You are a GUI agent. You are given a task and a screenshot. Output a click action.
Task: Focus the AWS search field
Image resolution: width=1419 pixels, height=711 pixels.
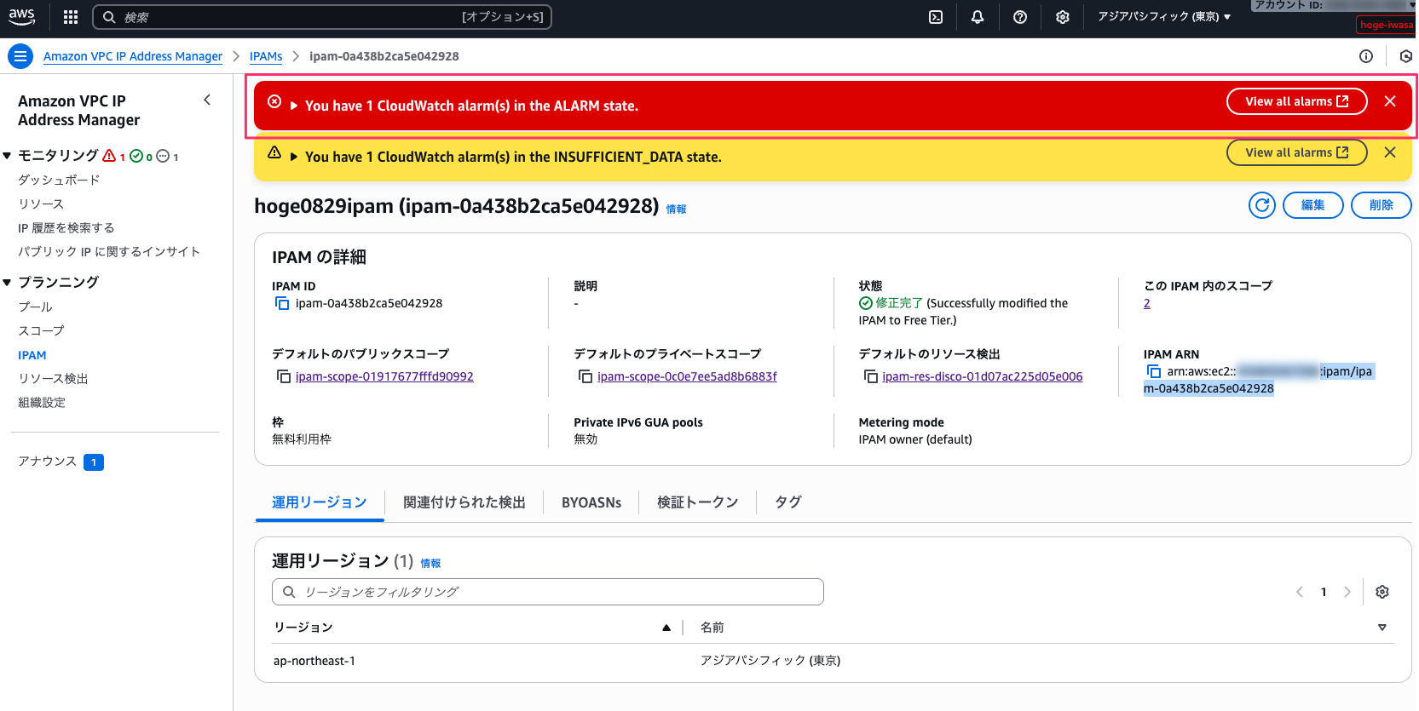pos(321,17)
